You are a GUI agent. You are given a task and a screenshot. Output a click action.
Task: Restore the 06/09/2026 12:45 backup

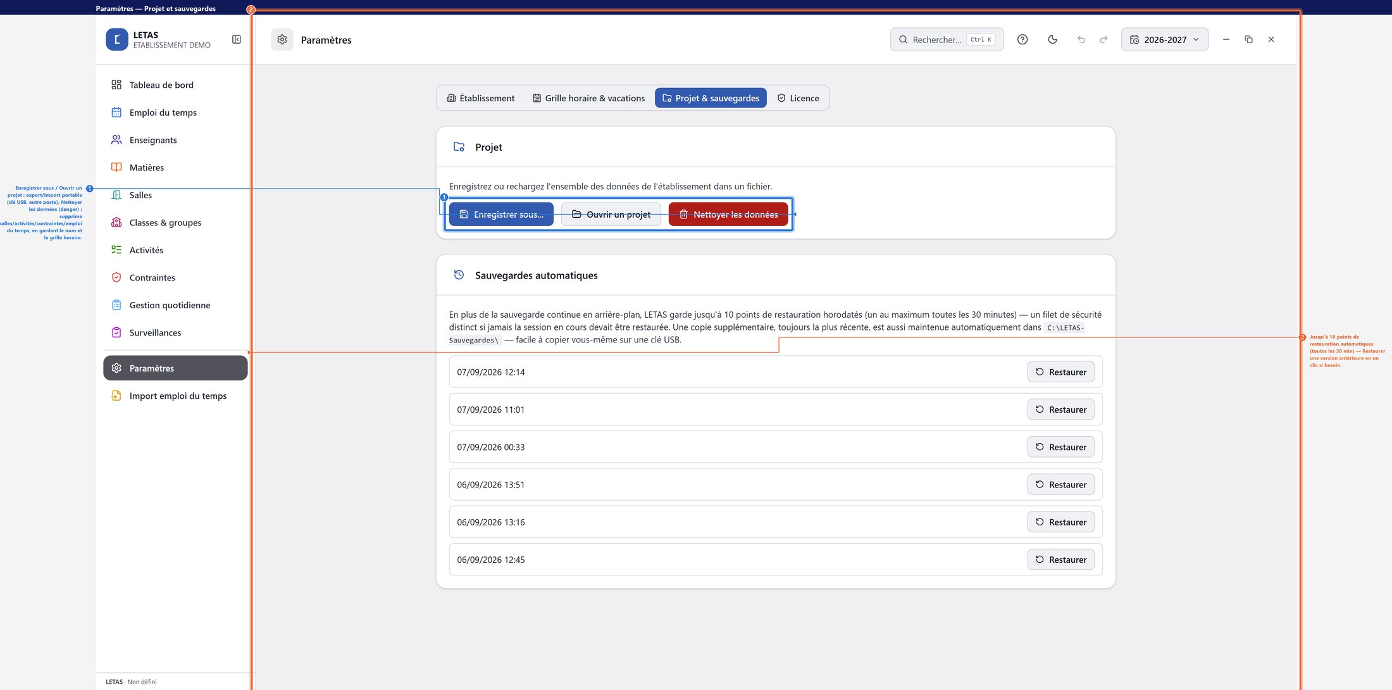click(1061, 560)
